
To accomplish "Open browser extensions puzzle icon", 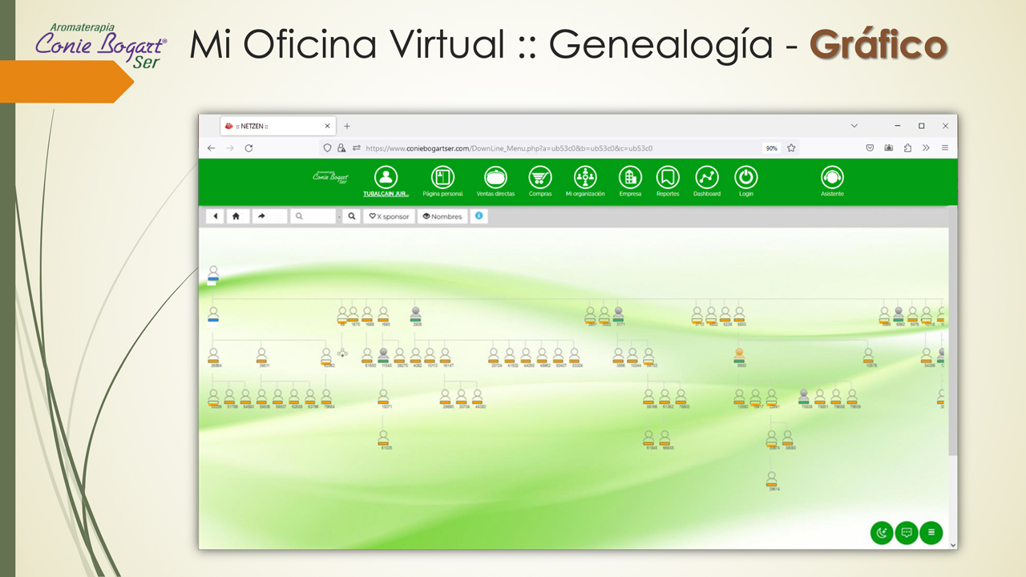I will coord(907,148).
